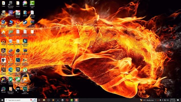Open the notification action center
Screen dimensions: 181x102
pyautogui.click(x=178, y=100)
